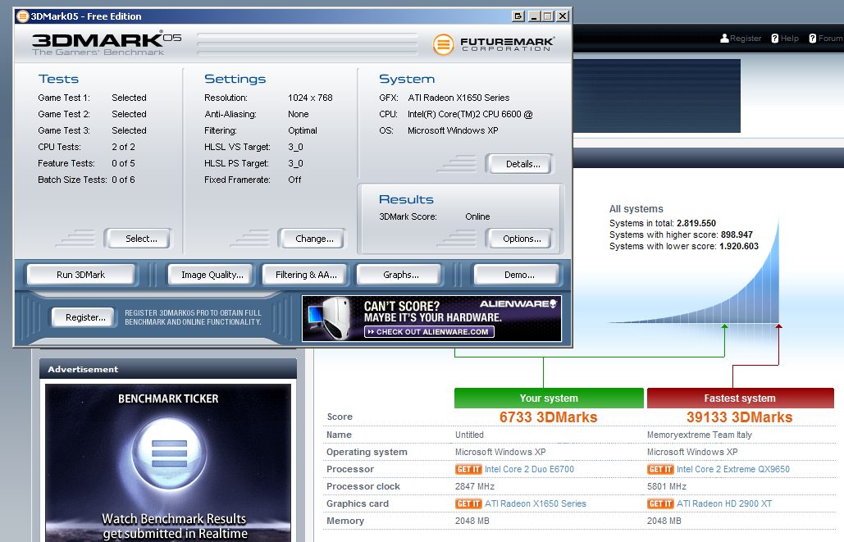This screenshot has width=844, height=542.
Task: Click the Forum question mark icon
Action: click(812, 39)
